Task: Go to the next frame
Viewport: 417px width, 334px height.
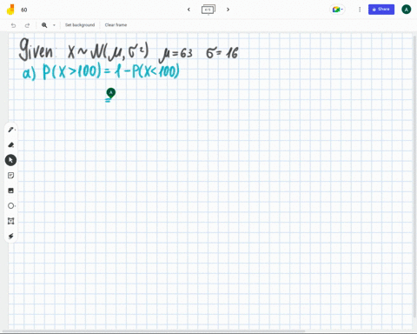Action: 228,10
